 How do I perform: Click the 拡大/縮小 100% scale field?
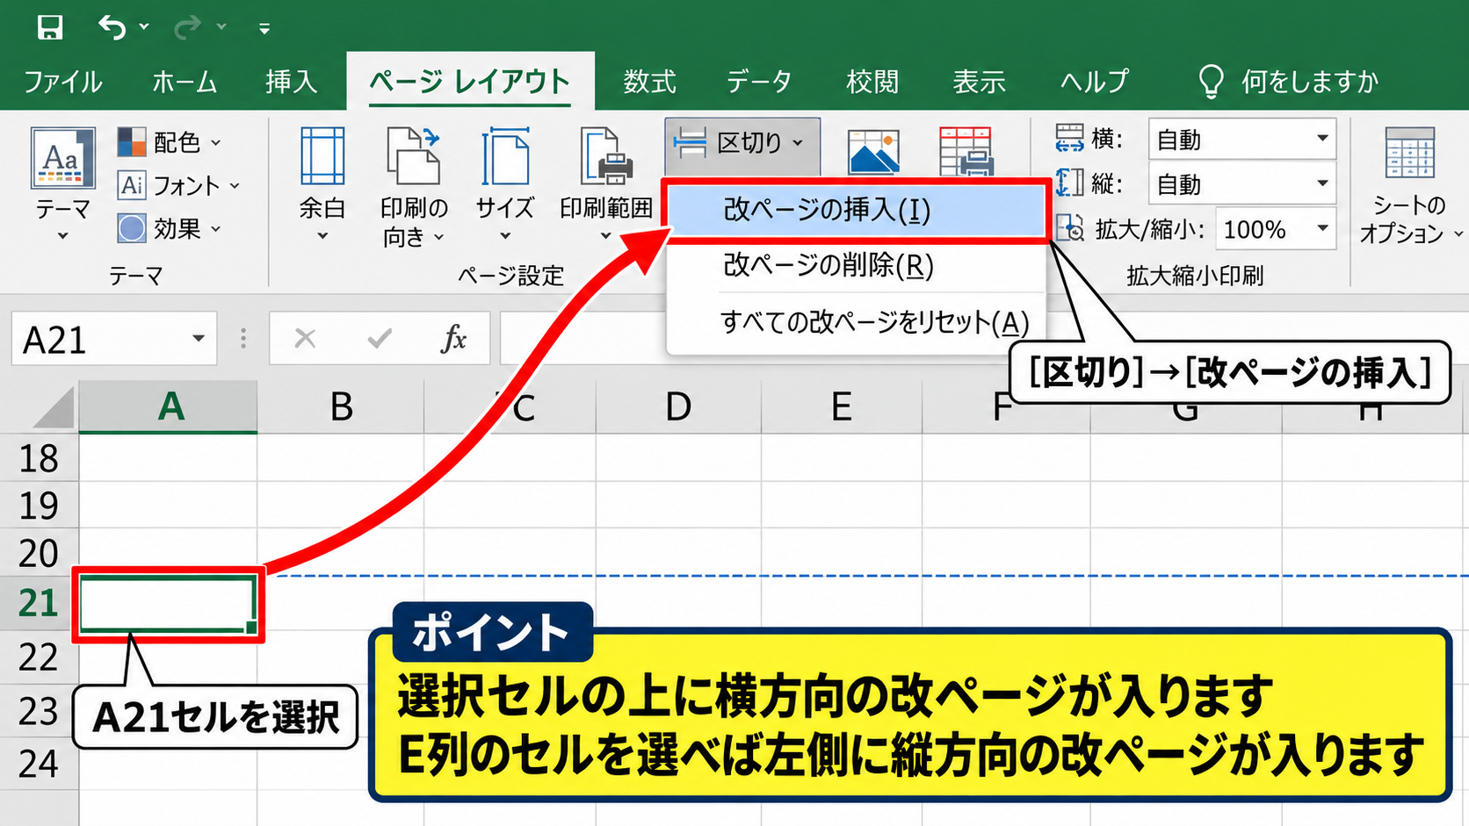tap(1276, 230)
